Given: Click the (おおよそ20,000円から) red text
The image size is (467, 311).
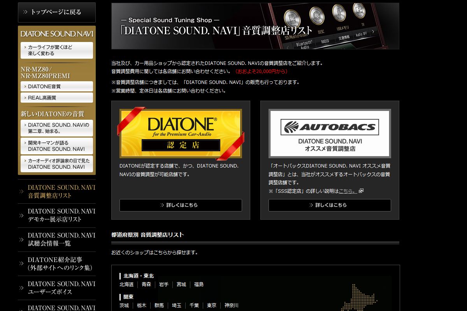Looking at the screenshot, I should 261,71.
